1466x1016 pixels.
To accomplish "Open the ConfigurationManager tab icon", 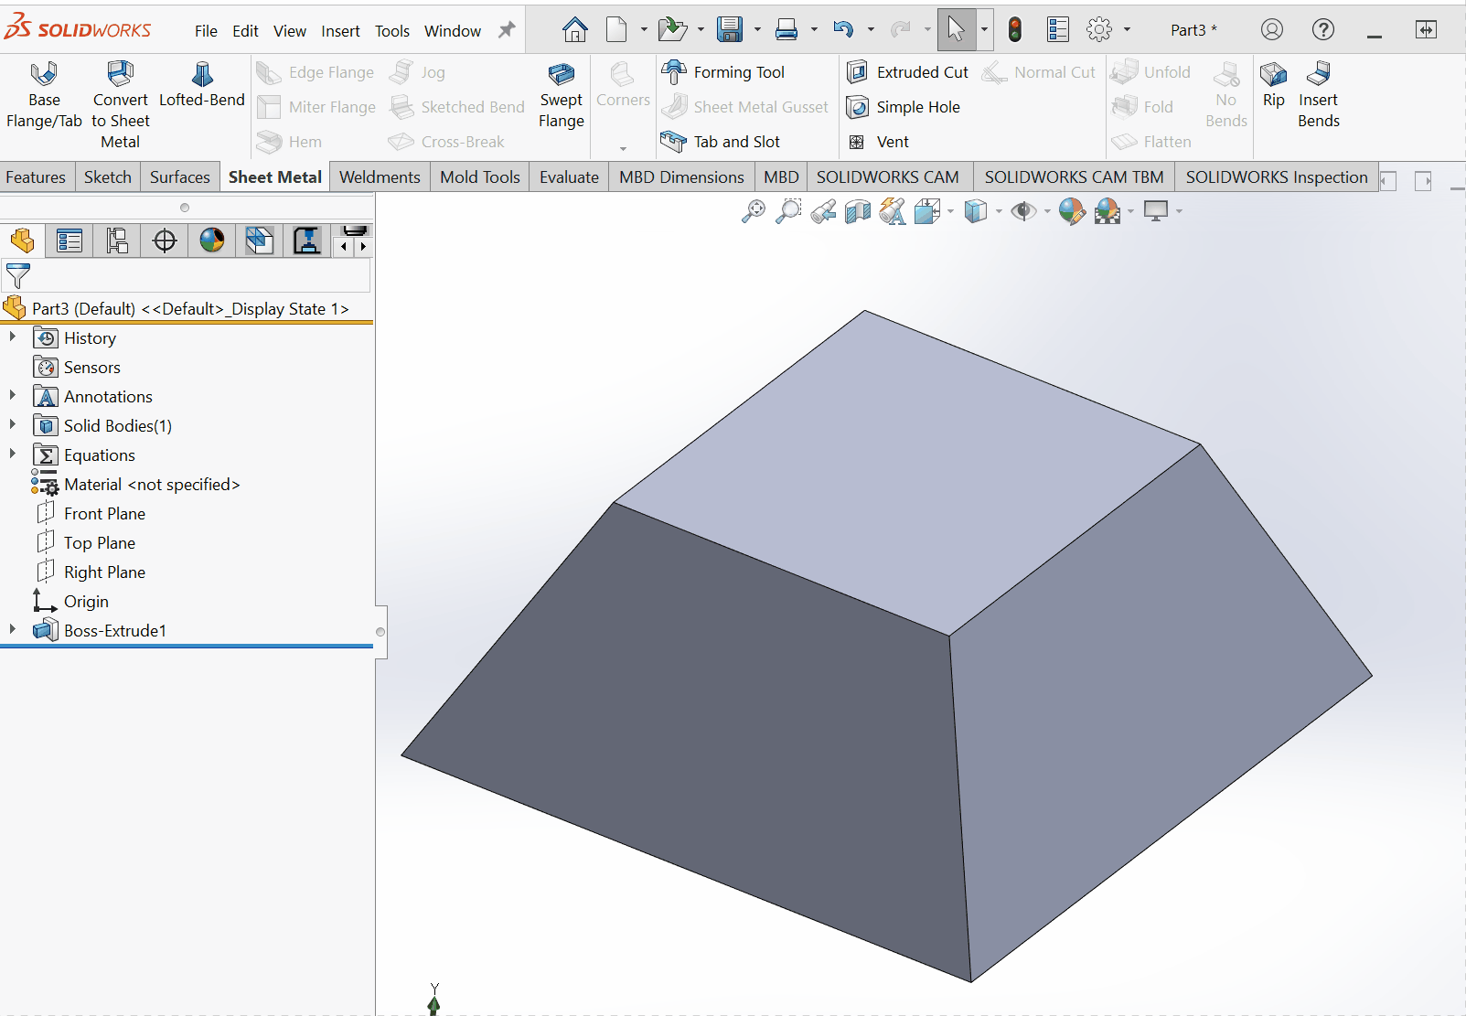I will (x=117, y=241).
